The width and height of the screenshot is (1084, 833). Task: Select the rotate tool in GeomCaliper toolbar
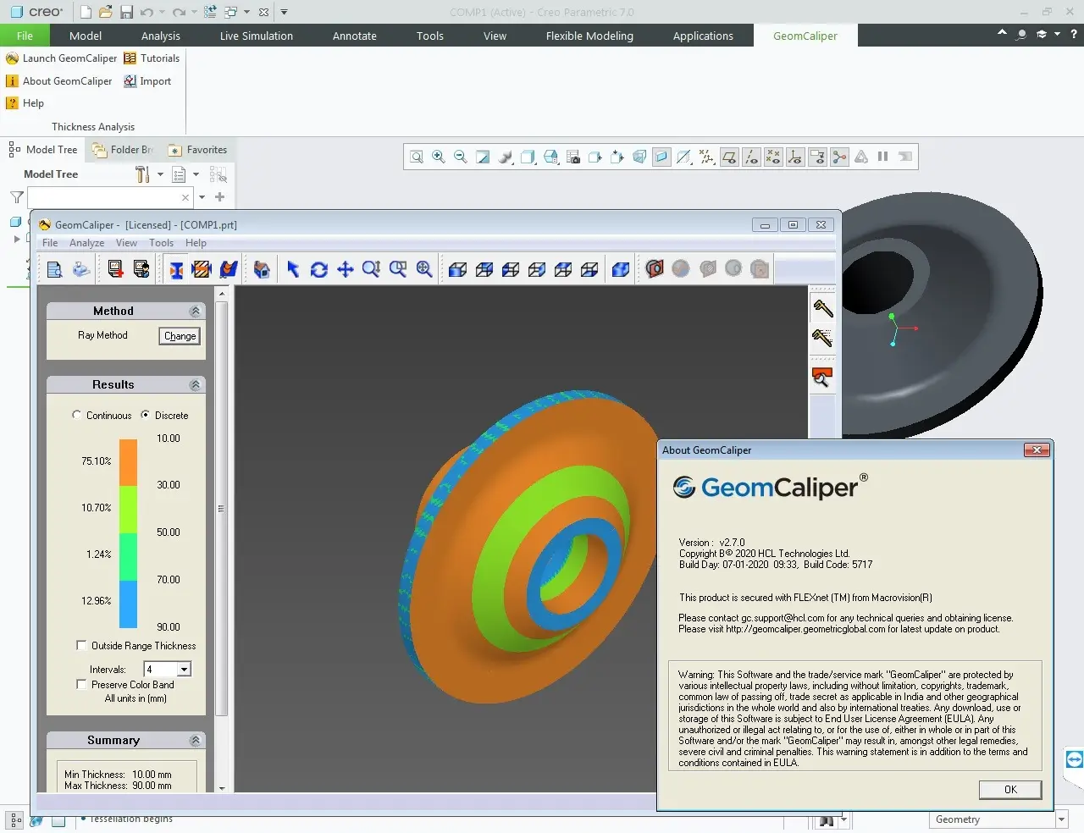click(319, 269)
